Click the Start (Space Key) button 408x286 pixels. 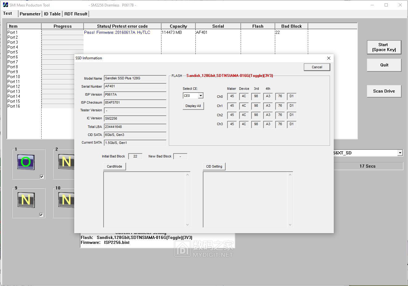pos(384,47)
